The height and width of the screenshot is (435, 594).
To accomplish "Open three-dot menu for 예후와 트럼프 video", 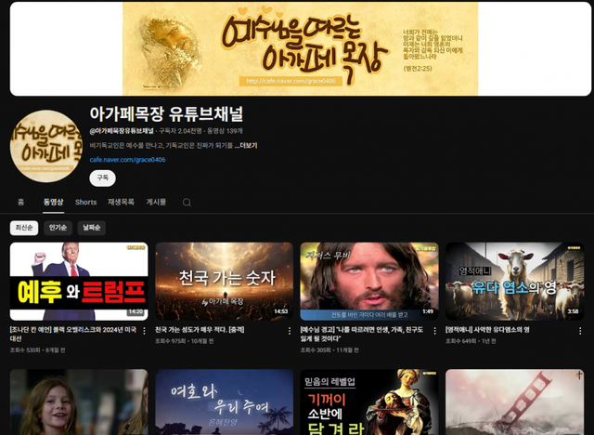I will (x=144, y=331).
